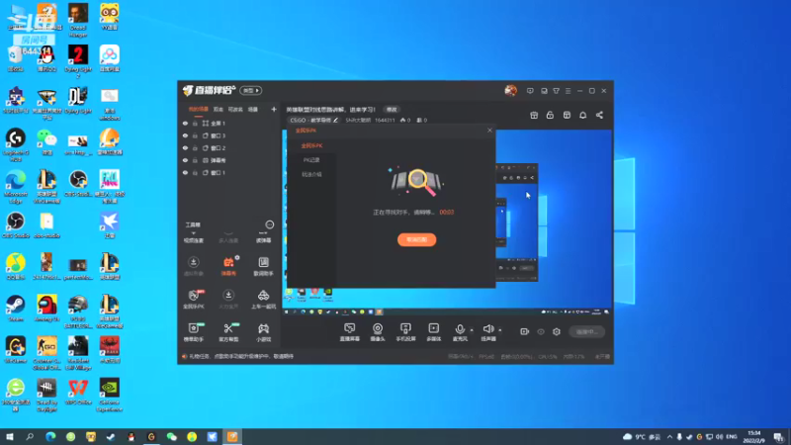Cancel matching with orange button
This screenshot has height=445, width=791.
[416, 239]
